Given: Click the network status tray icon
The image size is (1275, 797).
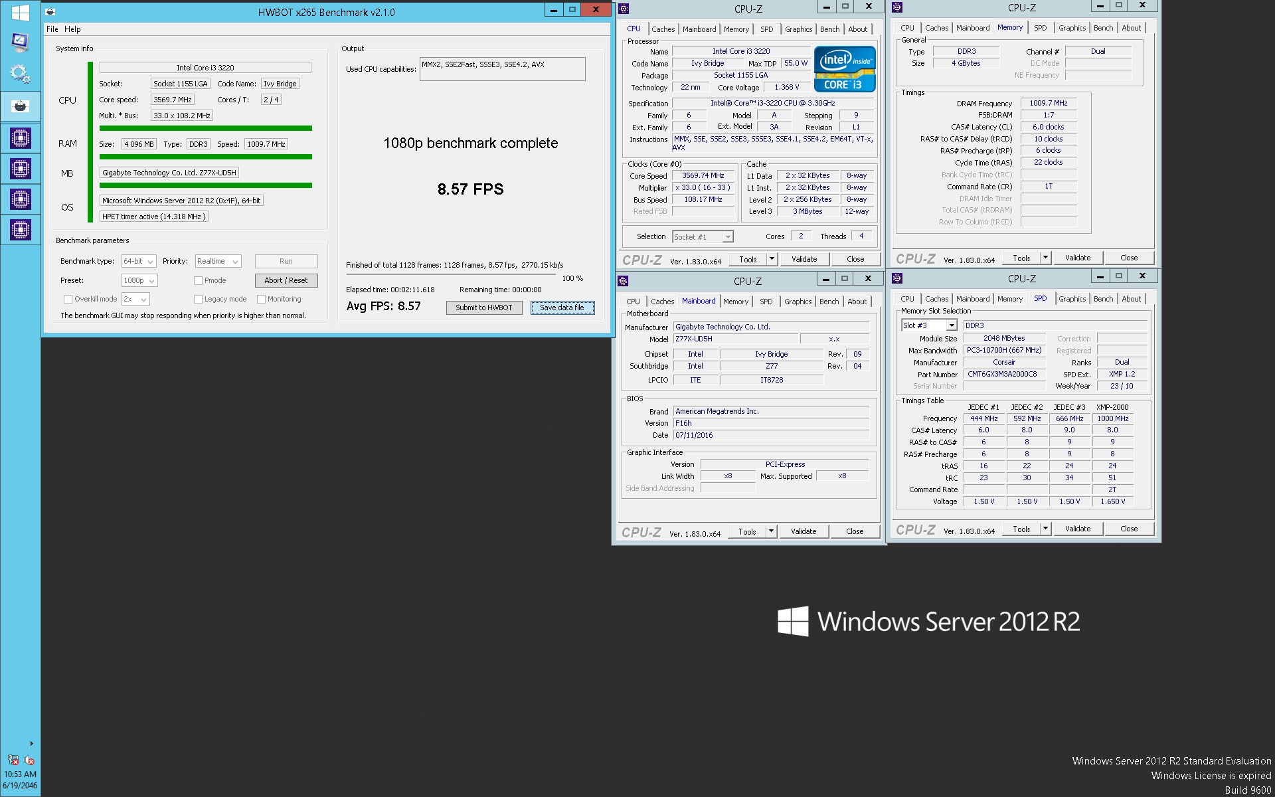Looking at the screenshot, I should [x=13, y=760].
